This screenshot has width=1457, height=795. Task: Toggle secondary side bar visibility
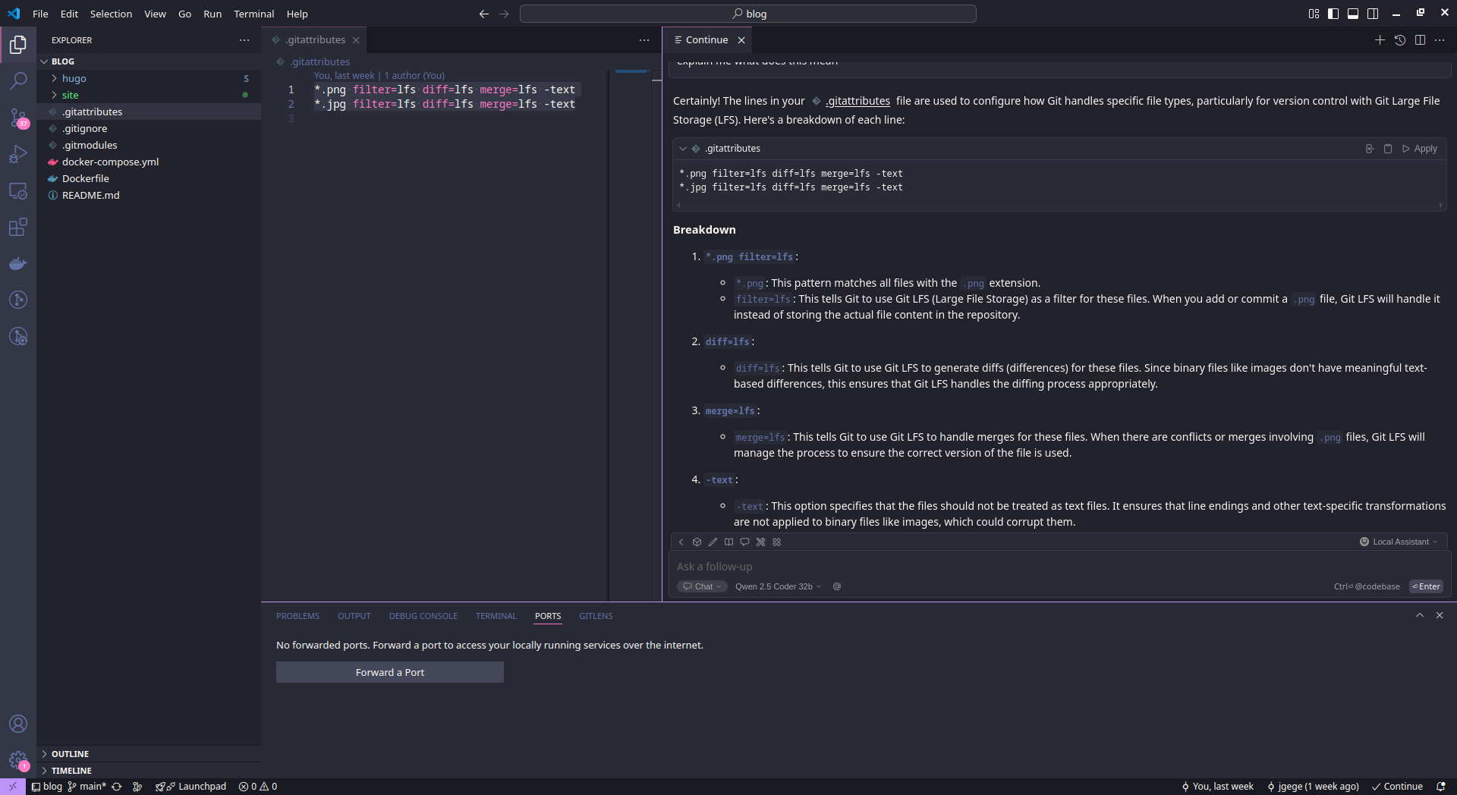coord(1373,14)
